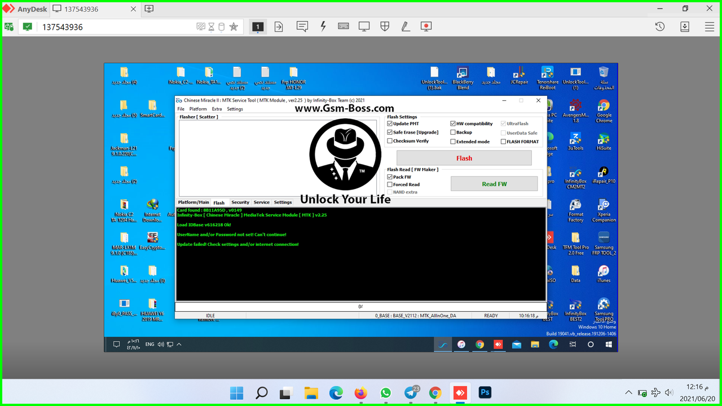Viewport: 722px width, 406px height.
Task: Open AnyDesk permissions shield icon
Action: coord(385,27)
